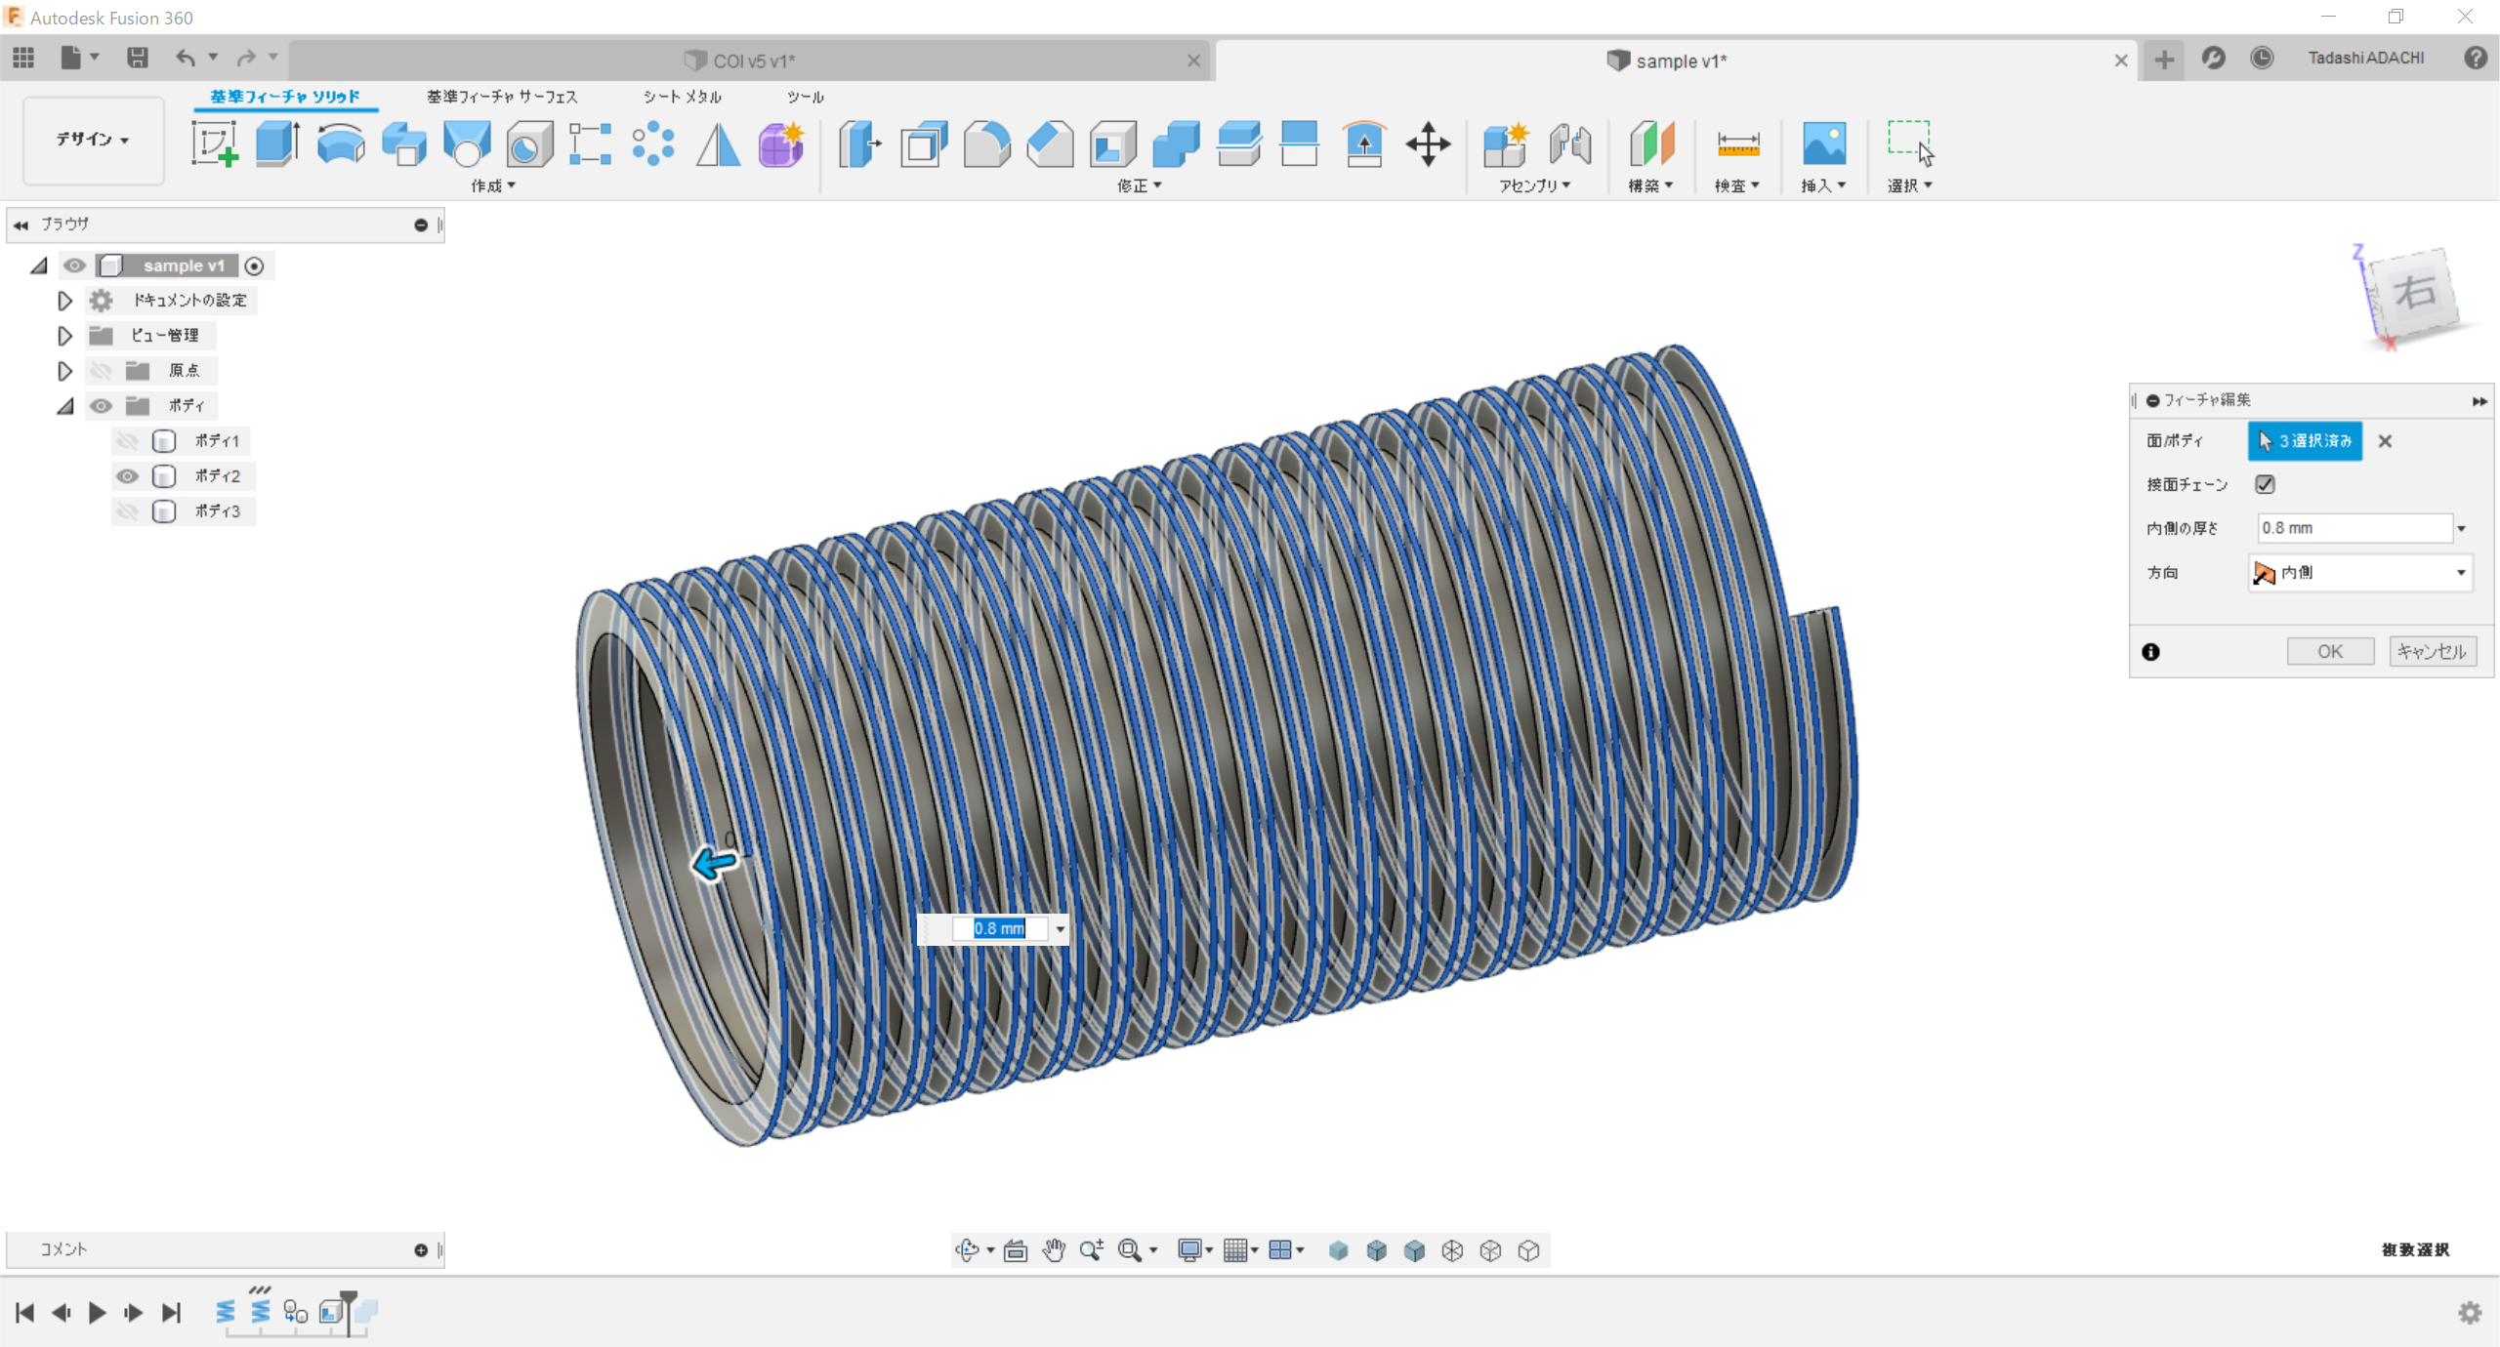This screenshot has width=2500, height=1347.
Task: Open the デザイン workspace dropdown
Action: click(93, 140)
